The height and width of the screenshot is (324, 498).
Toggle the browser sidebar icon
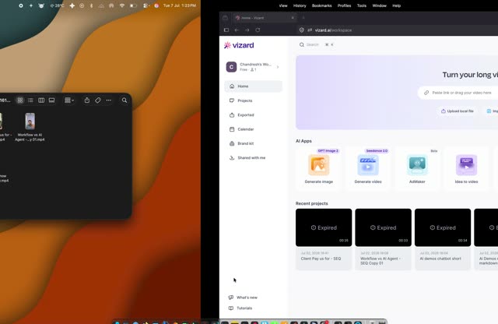pos(226,30)
